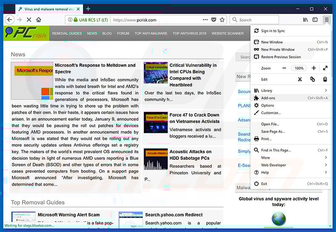Screen dimensions: 336x232
Task: Click the PCrisk logo
Action: (26, 33)
